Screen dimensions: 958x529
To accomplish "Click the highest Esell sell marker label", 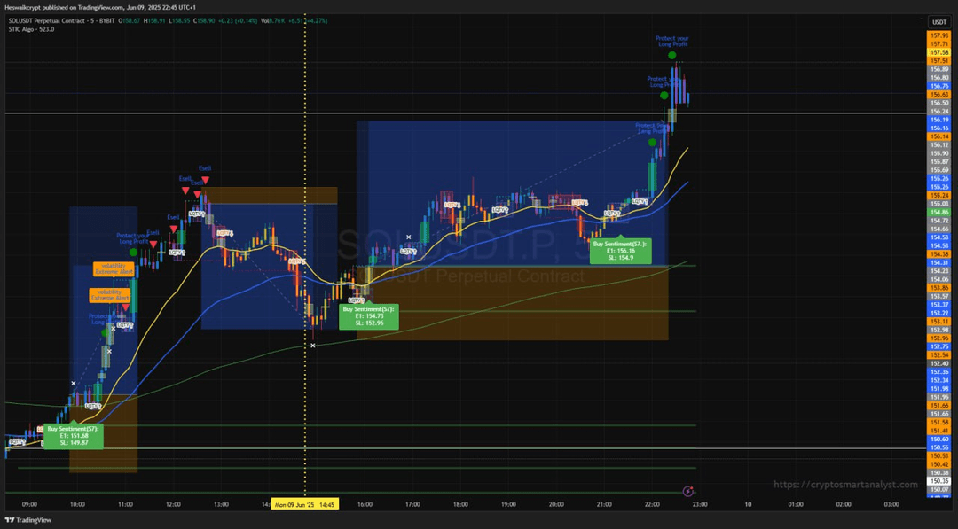I will [205, 168].
